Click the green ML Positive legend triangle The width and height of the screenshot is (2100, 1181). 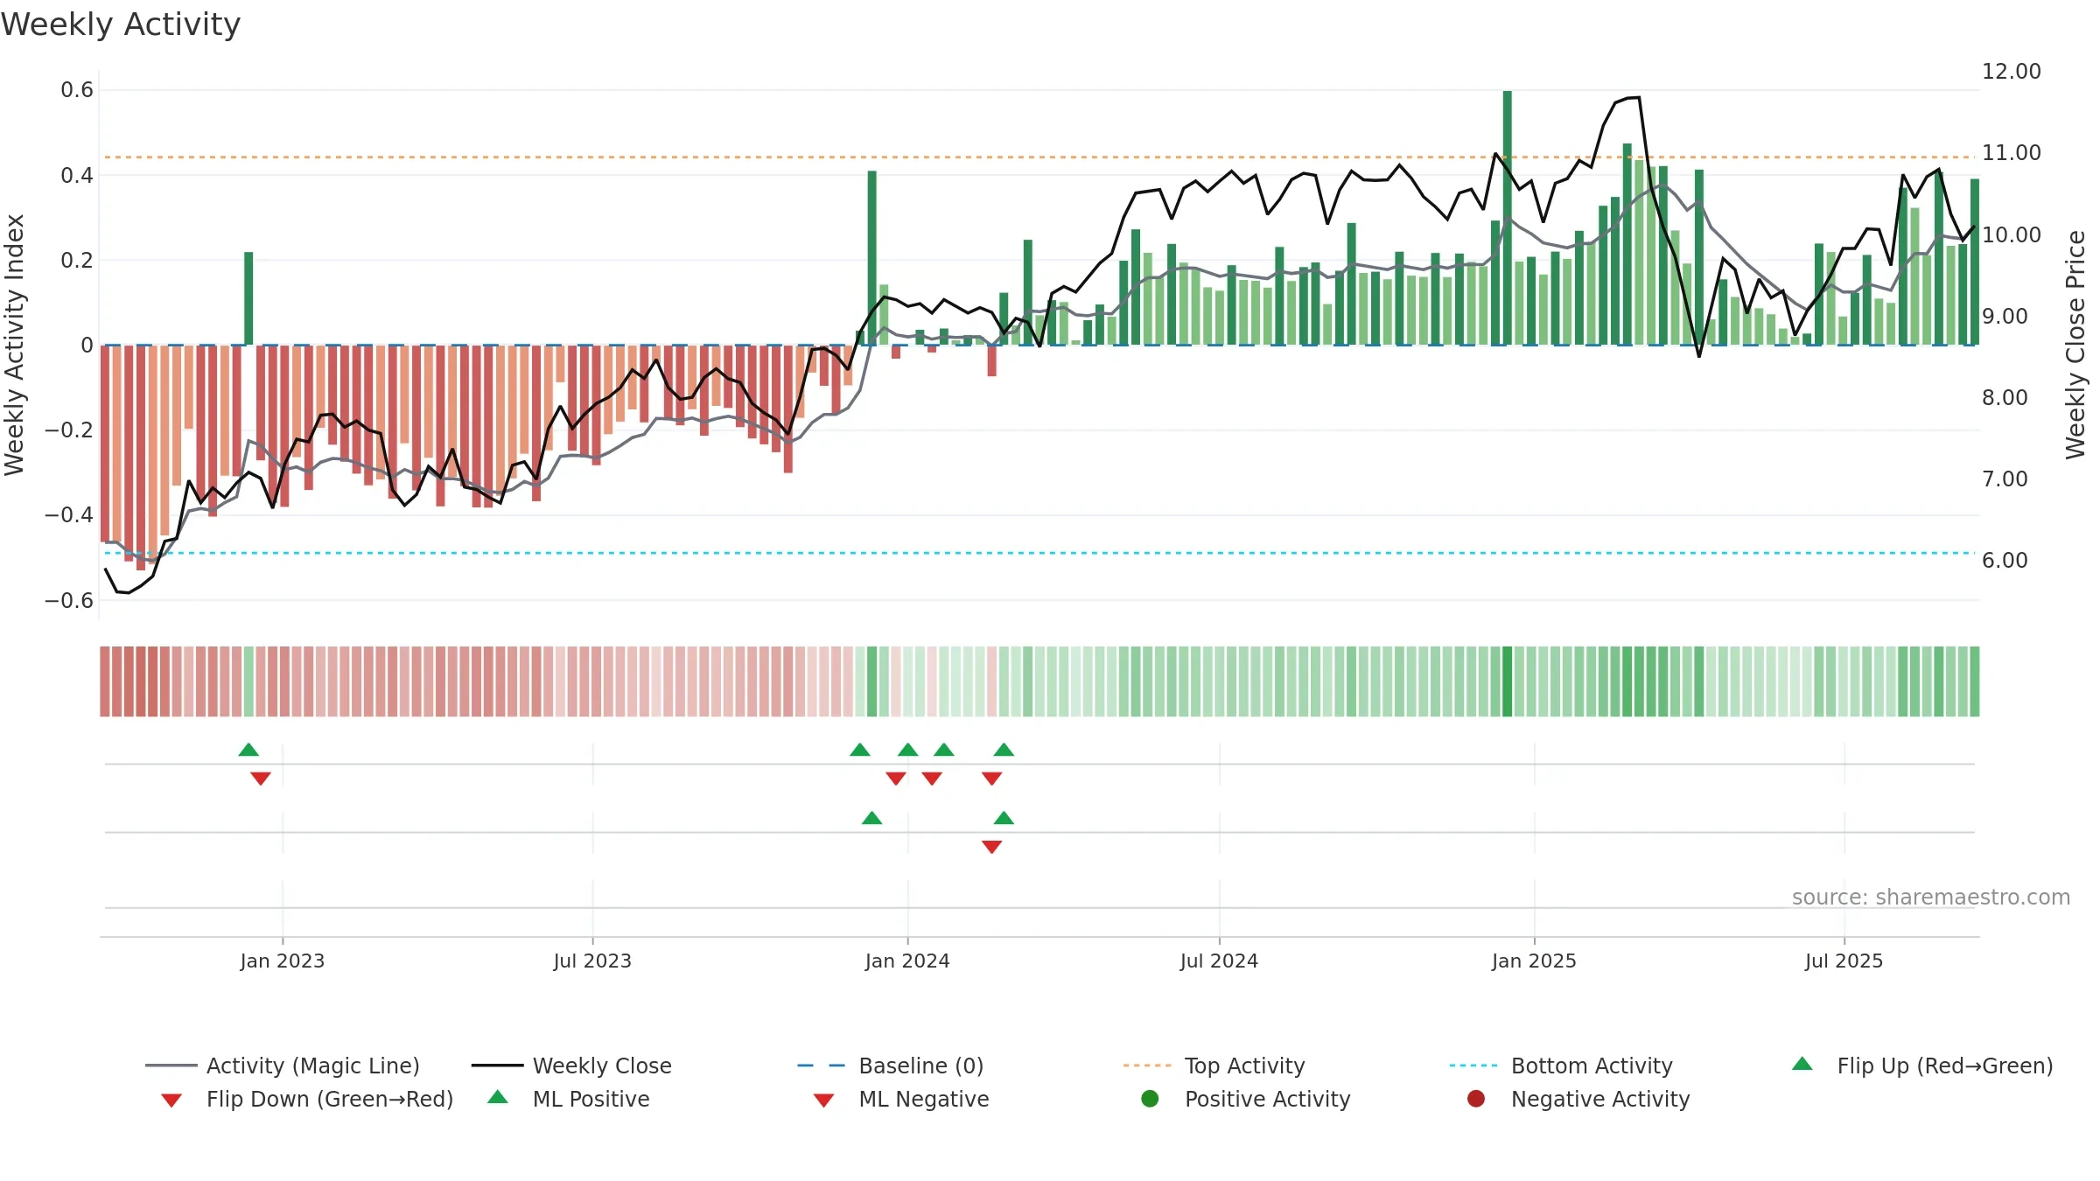498,1097
